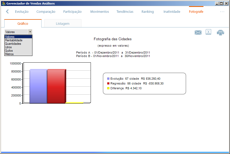
Task: Choose Quantidades in the dropdown list
Action: click(x=13, y=44)
